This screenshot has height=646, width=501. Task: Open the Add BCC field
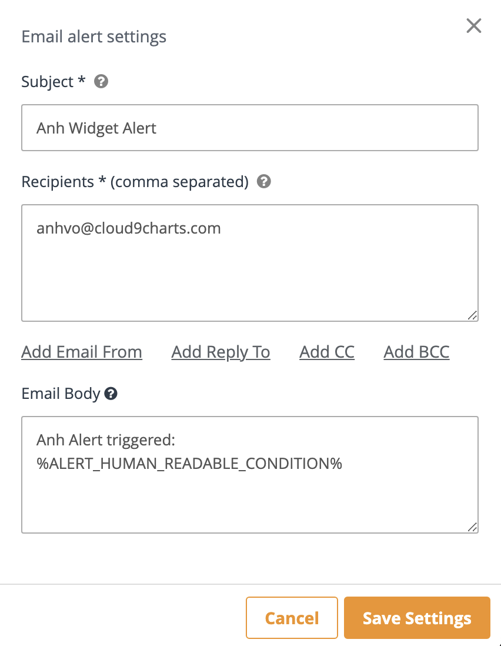416,352
